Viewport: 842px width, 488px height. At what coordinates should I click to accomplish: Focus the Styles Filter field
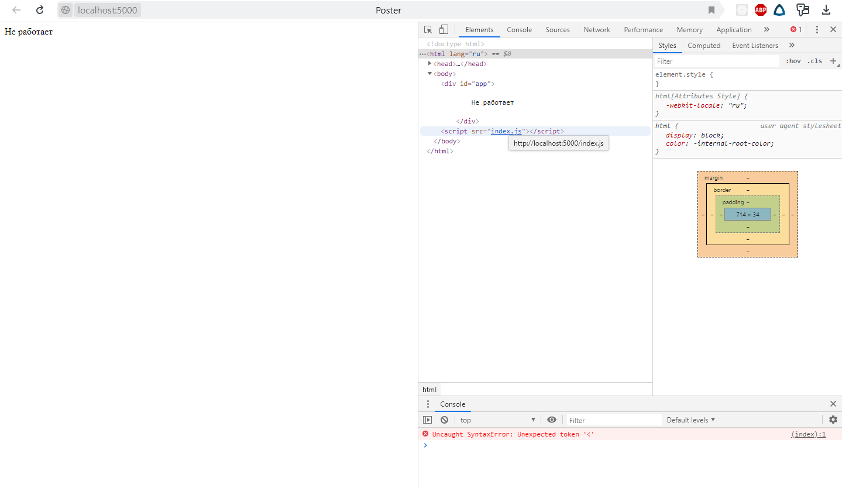coord(717,61)
